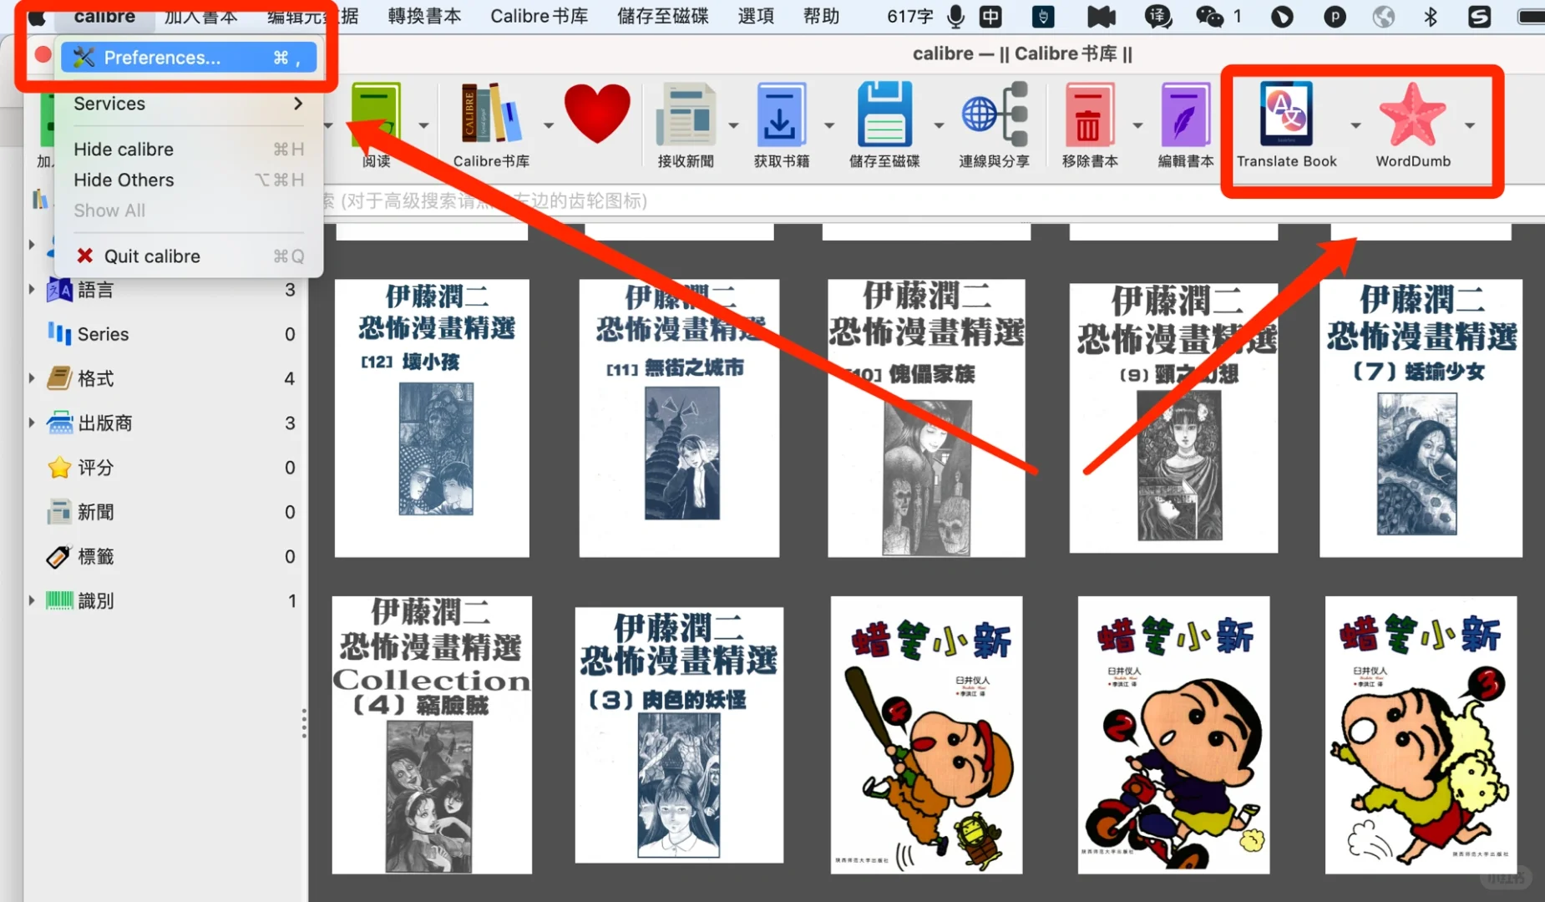Select Hide calibre menu entry
Image resolution: width=1545 pixels, height=902 pixels.
189,149
